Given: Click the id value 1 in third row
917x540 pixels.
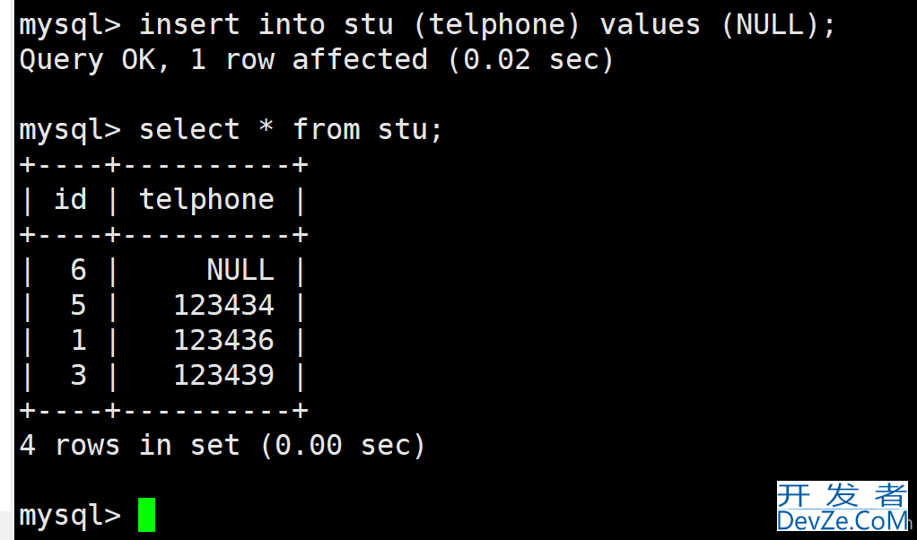Looking at the screenshot, I should (78, 341).
